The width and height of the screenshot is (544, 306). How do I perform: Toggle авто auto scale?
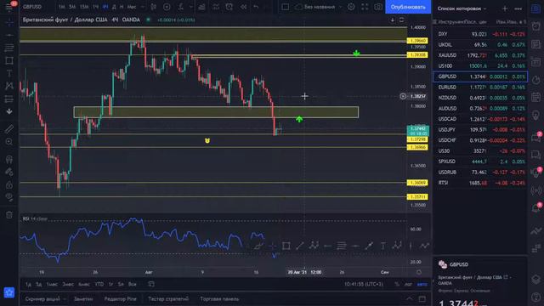tap(422, 284)
